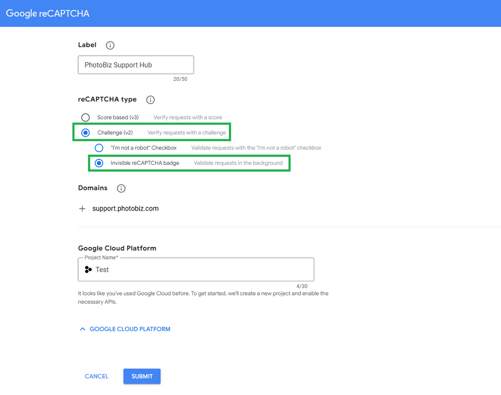Select the Challenge (v2) option
The width and height of the screenshot is (501, 395).
click(85, 132)
